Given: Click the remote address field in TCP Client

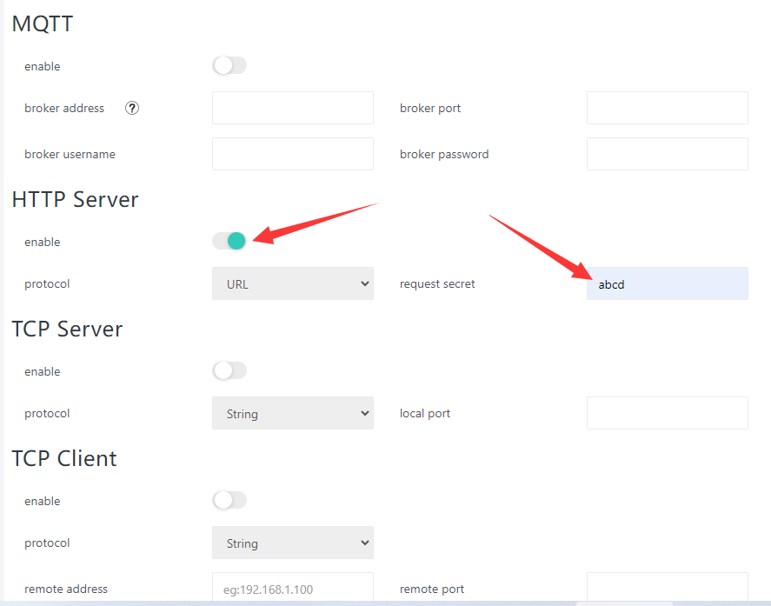Looking at the screenshot, I should (292, 589).
